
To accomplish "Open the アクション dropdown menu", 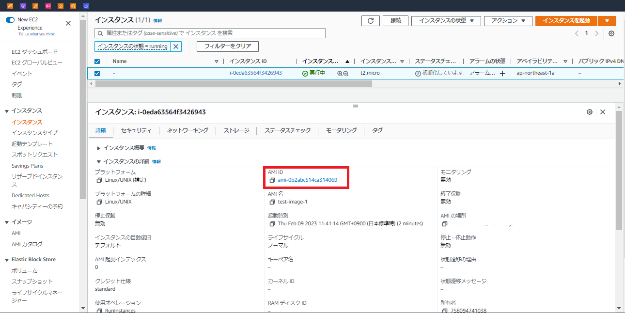I will pos(508,21).
